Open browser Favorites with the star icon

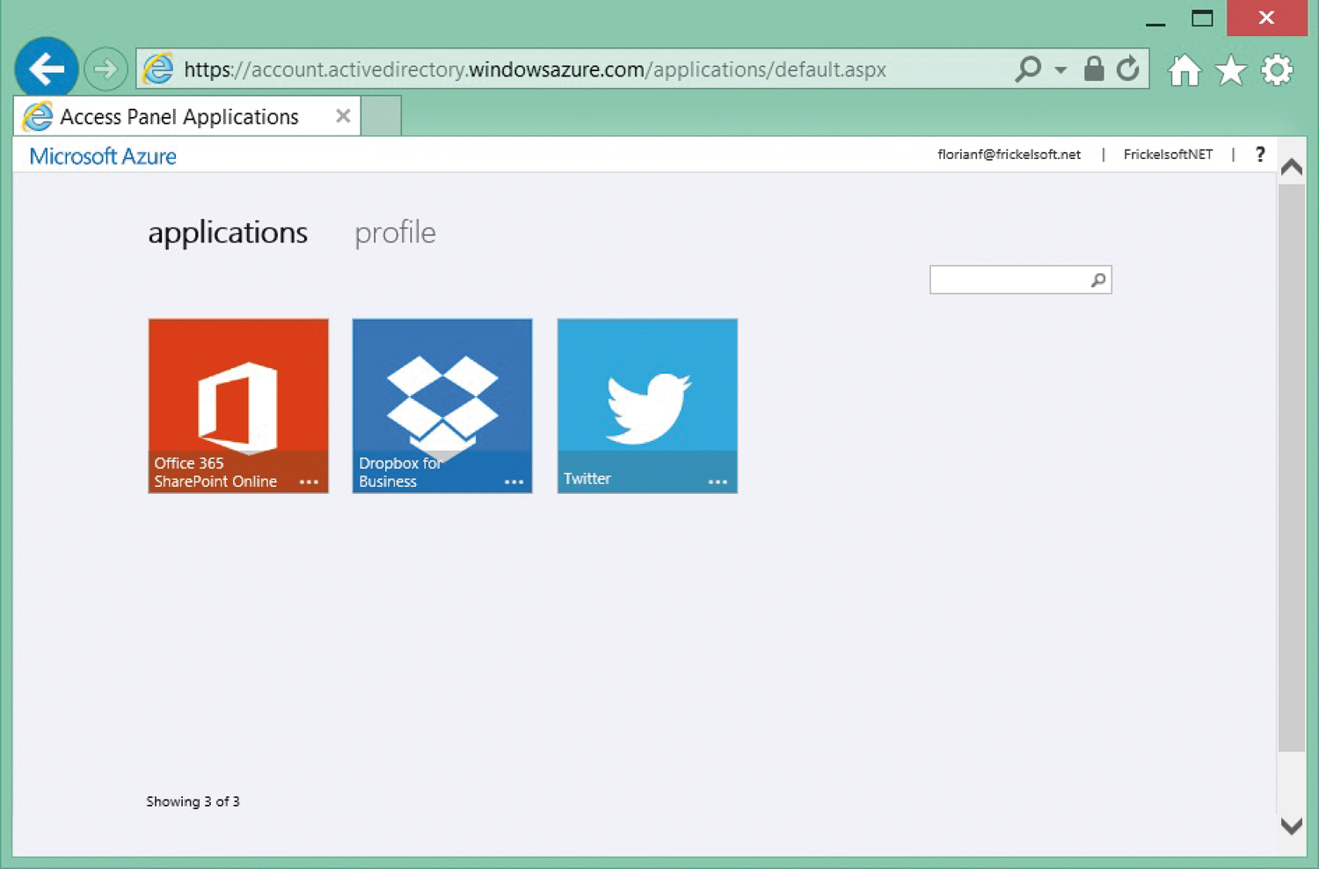(x=1230, y=69)
